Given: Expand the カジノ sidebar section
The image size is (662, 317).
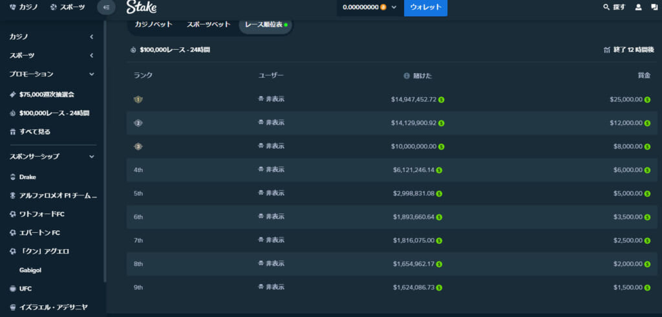Looking at the screenshot, I should tap(52, 37).
